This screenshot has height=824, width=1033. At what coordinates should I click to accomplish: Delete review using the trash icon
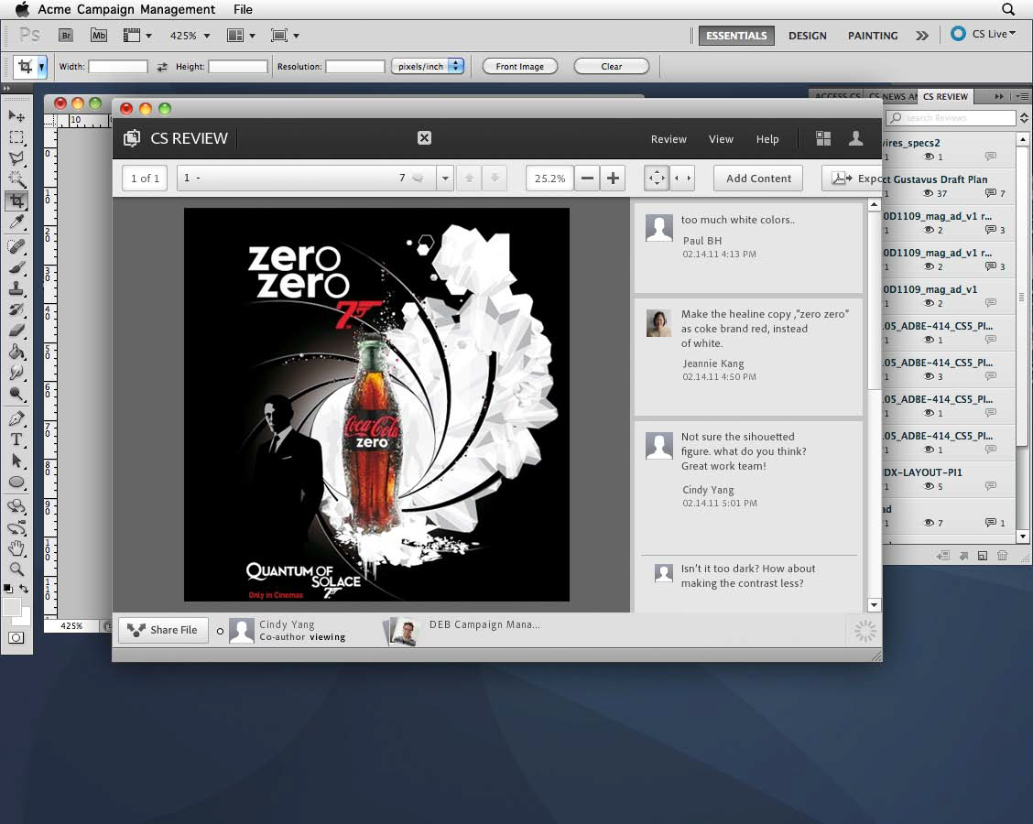point(1002,555)
